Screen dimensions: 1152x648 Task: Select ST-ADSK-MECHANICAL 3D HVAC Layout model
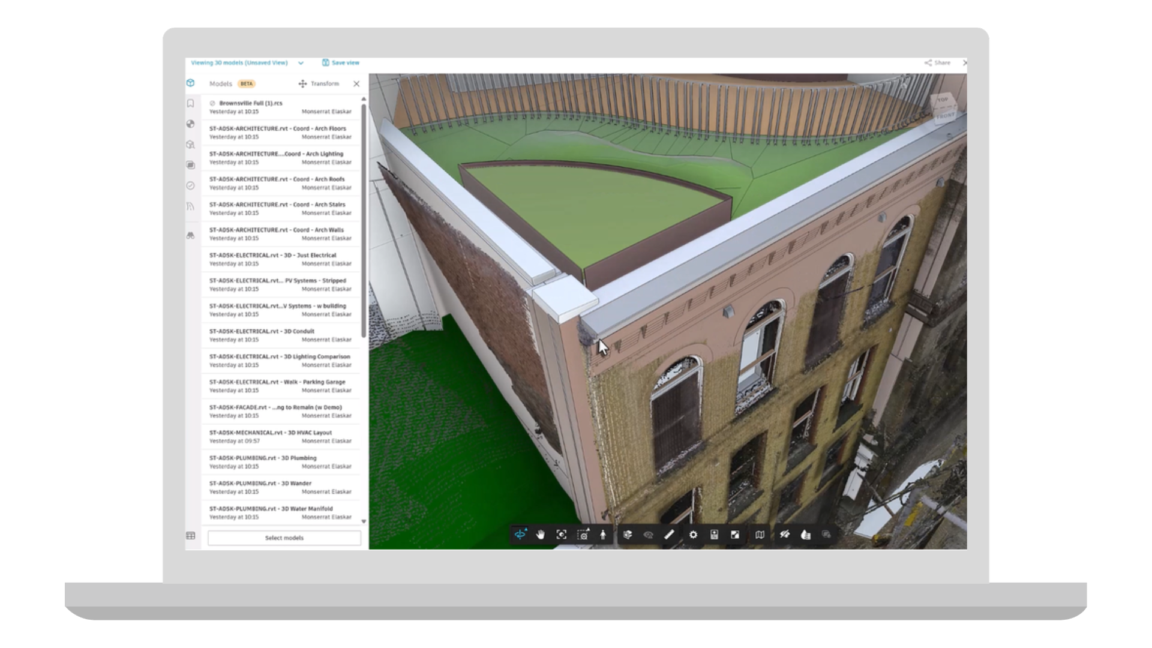coord(281,437)
